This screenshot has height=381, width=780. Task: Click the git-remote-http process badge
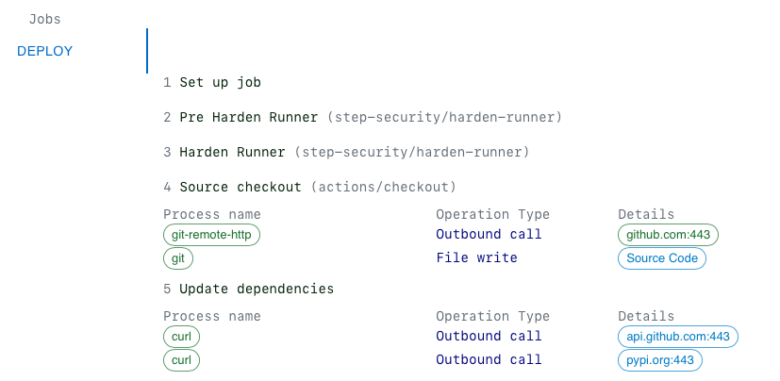pos(211,235)
